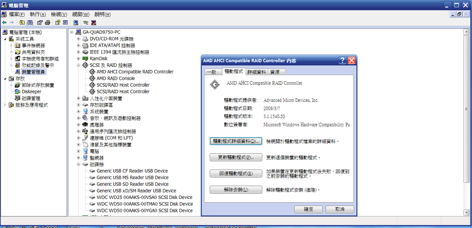Select WDC WD25 00AAKS-00VSA0 SCSI Disk Device

(x=144, y=197)
